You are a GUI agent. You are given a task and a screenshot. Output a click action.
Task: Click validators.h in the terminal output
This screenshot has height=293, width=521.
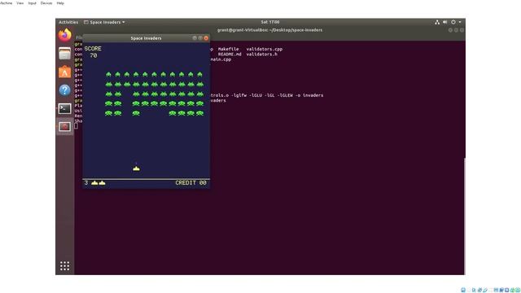point(261,54)
